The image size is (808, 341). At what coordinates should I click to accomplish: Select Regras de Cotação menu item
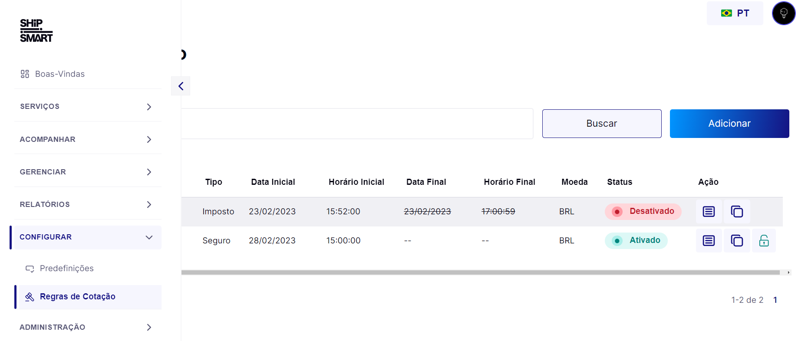(x=77, y=297)
